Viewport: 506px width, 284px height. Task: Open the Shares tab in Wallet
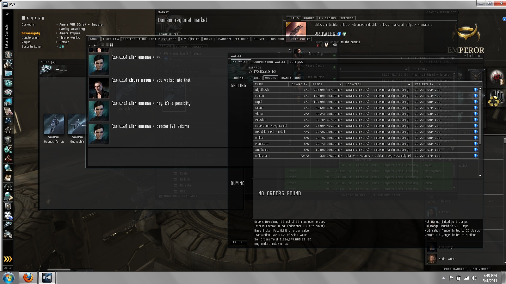[x=255, y=78]
